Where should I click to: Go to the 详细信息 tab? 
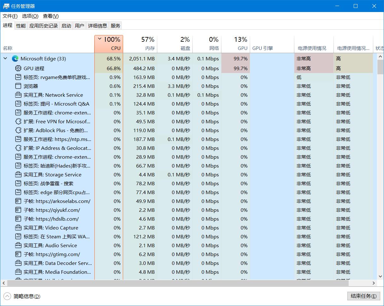[98, 26]
